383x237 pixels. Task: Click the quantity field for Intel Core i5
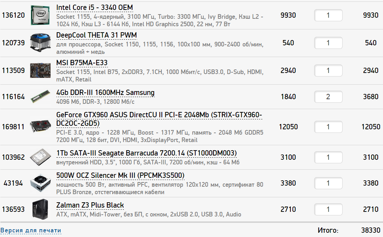click(x=328, y=15)
